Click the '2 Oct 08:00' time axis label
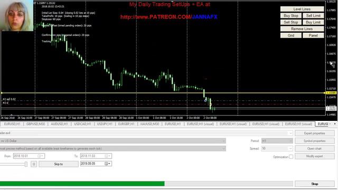This screenshot has width=338, height=190. 210,118
